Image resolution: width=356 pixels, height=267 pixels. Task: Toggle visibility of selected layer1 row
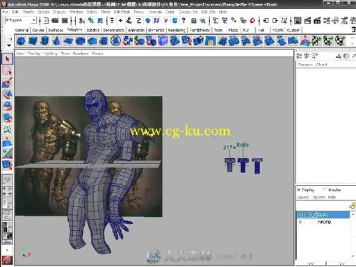click(300, 215)
